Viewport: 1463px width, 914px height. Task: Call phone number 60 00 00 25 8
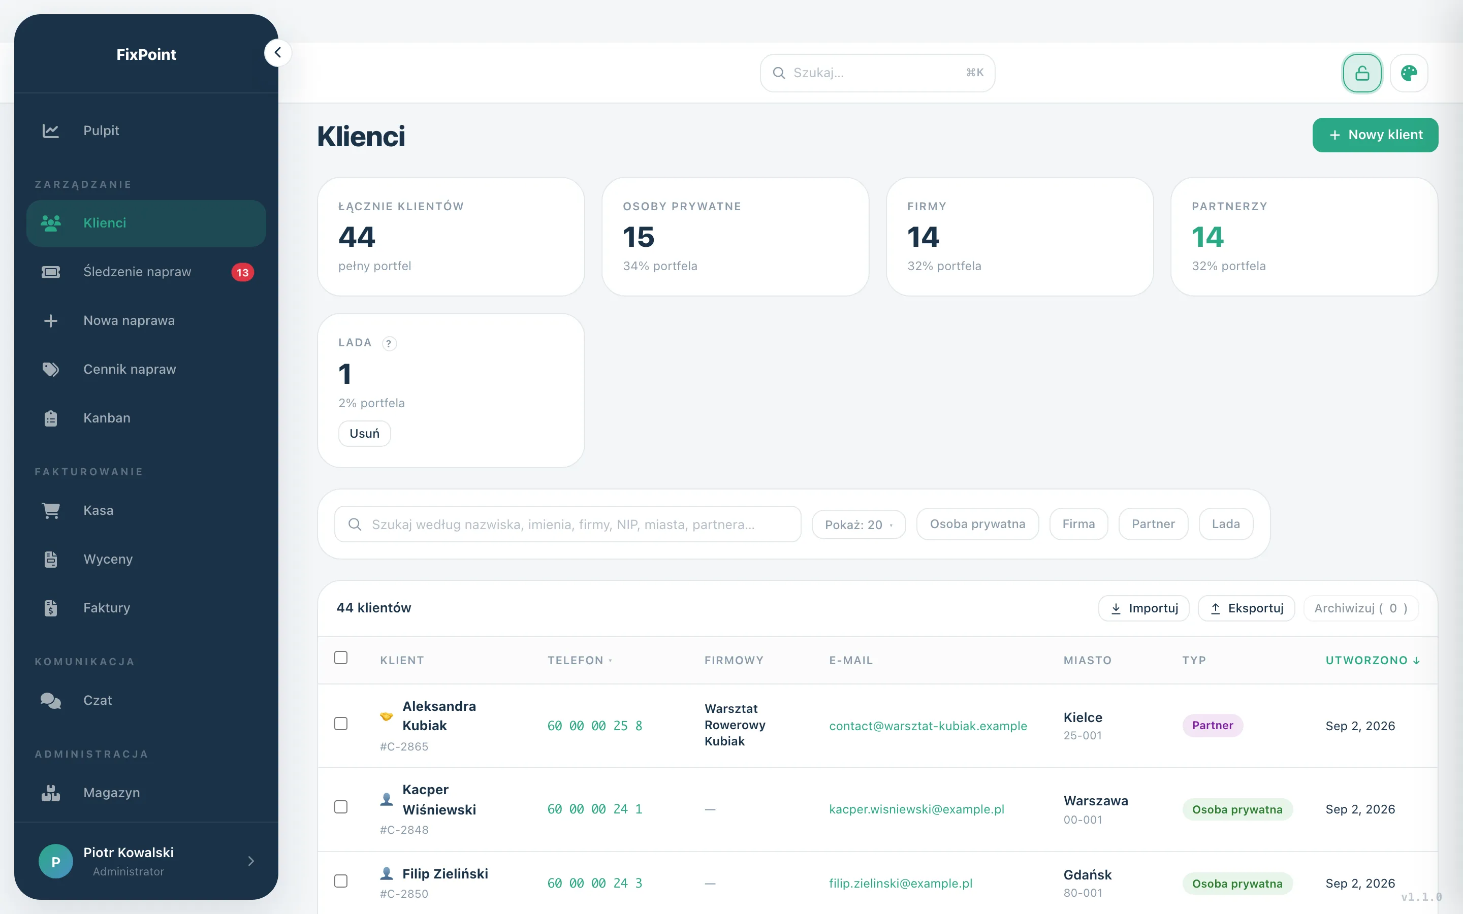pyautogui.click(x=595, y=726)
